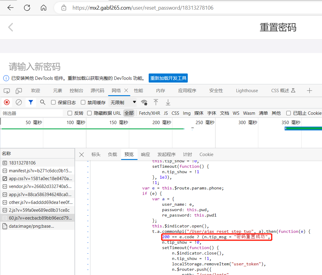Clear the network log icon
Image resolution: width=322 pixels, height=275 pixels.
pos(19,102)
